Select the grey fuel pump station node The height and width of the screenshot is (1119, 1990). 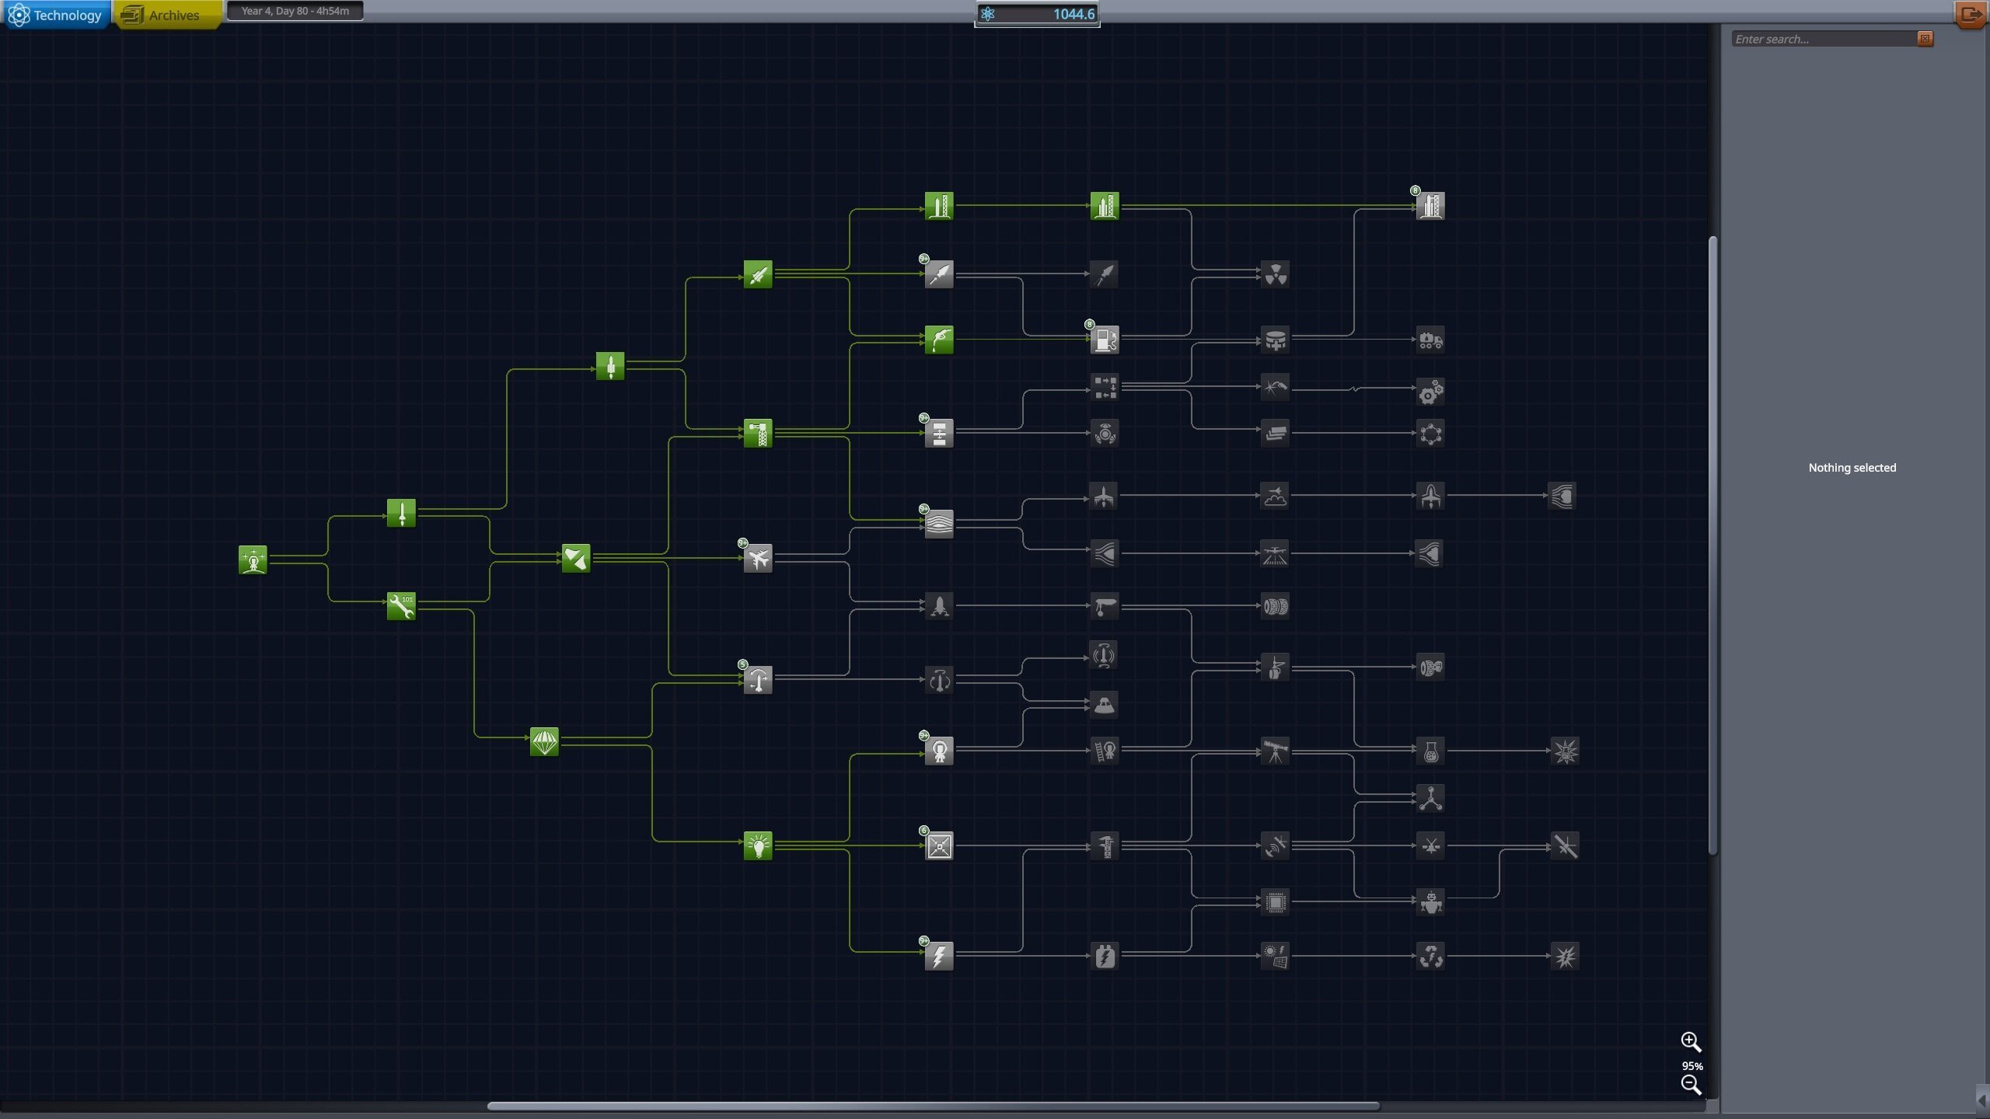click(x=1105, y=340)
